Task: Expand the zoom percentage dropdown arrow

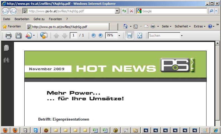Action: 119,36
